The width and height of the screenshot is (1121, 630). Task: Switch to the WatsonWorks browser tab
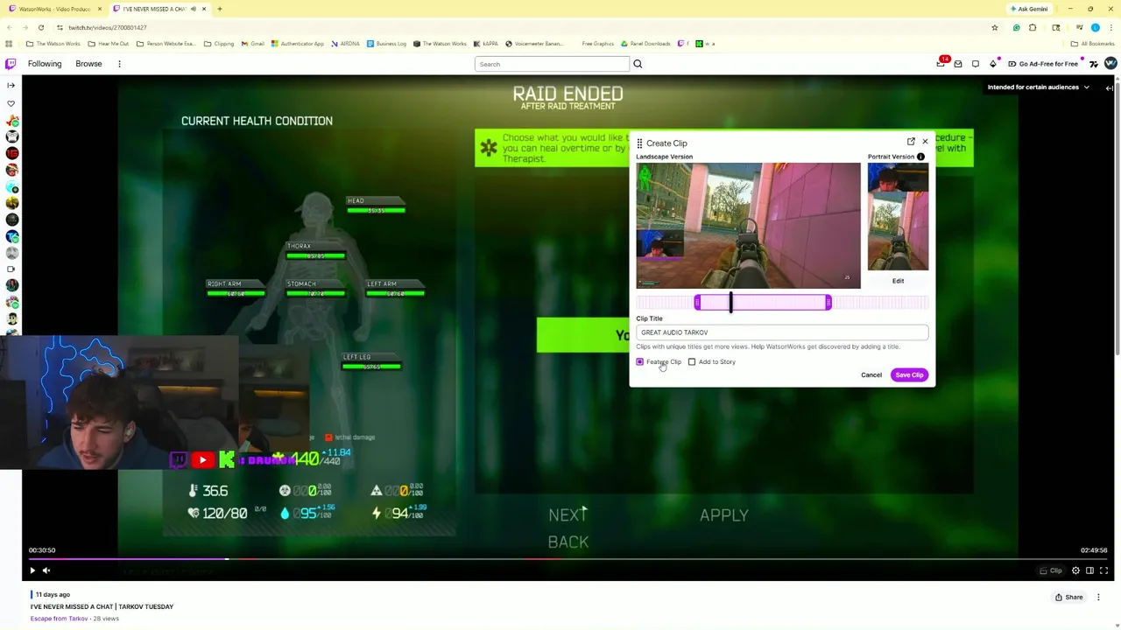pyautogui.click(x=54, y=9)
